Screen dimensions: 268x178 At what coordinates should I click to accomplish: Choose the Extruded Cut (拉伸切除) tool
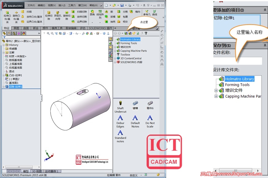click(x=49, y=16)
